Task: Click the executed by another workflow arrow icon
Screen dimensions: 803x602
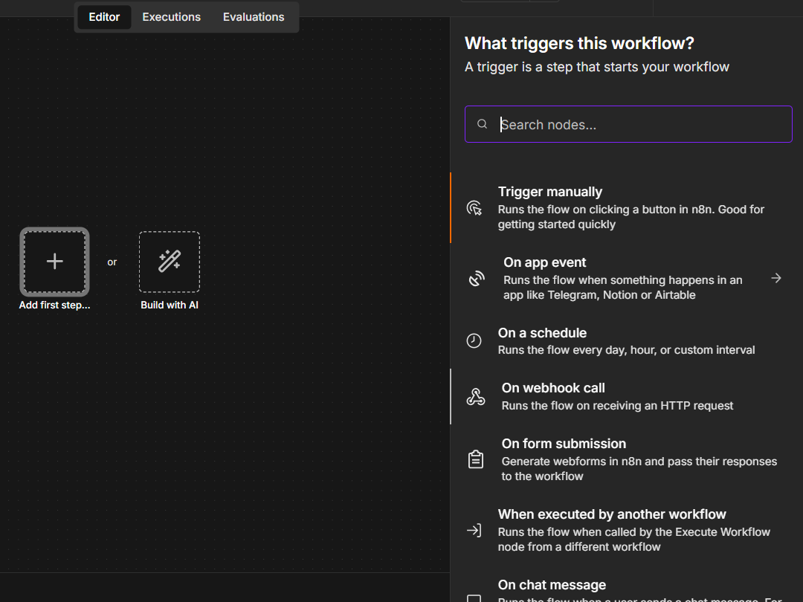Action: (x=474, y=531)
